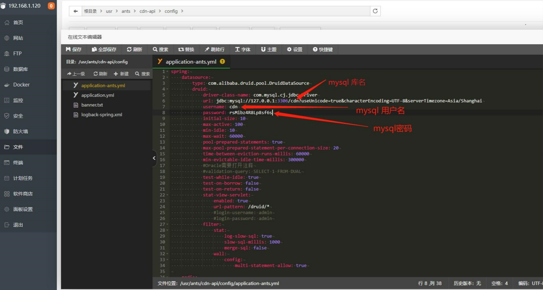Viewport: 543px width, 290px height.
Task: Click 新建 to create new file
Action: [121, 74]
